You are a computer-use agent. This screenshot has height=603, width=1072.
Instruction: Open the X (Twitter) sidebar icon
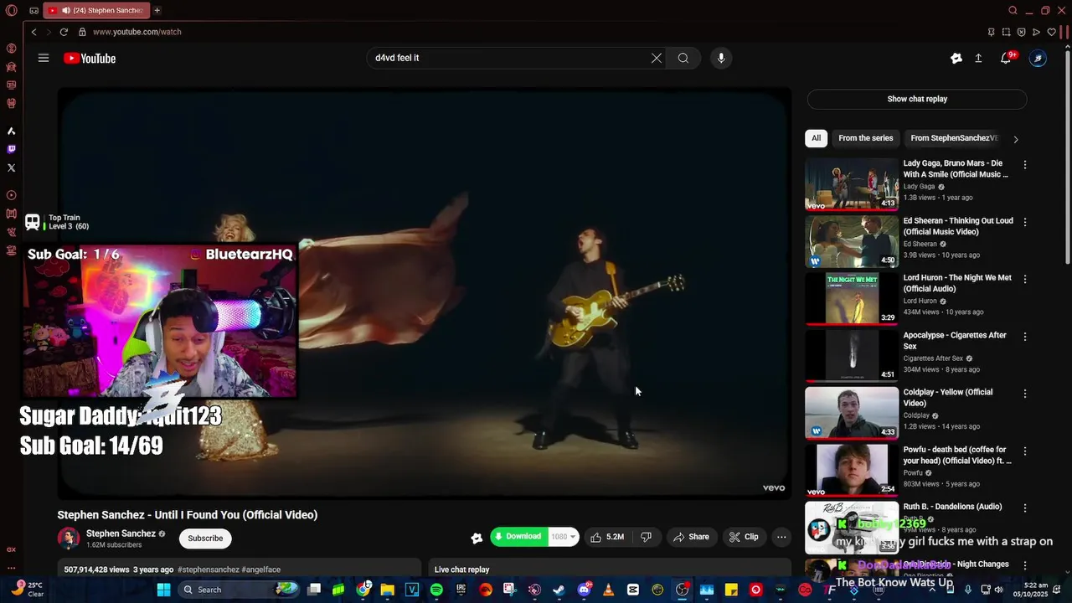point(11,167)
